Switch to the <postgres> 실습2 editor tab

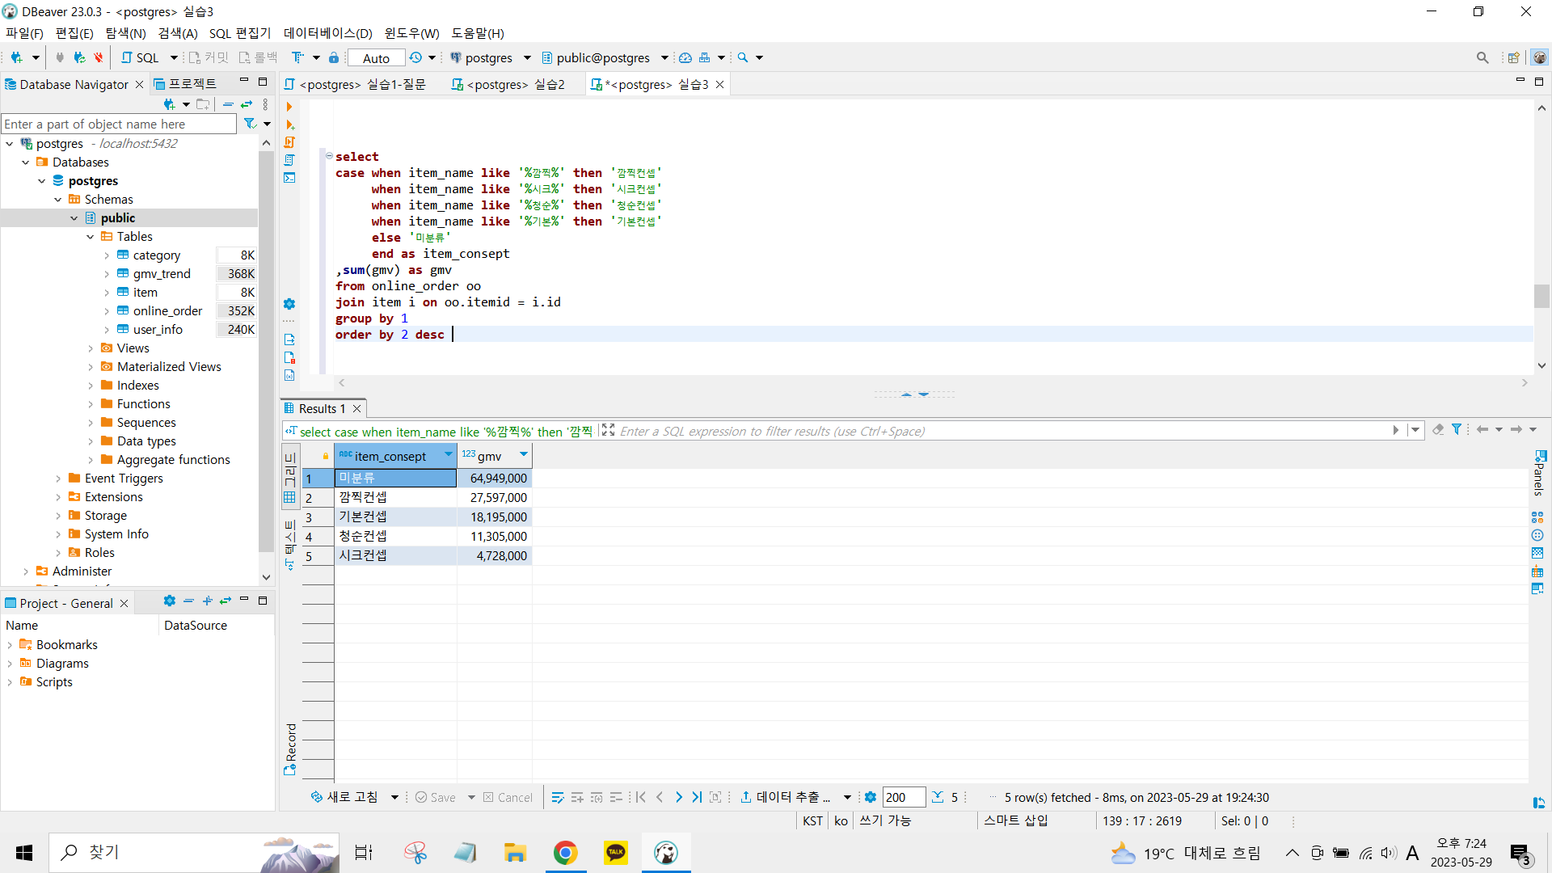508,84
